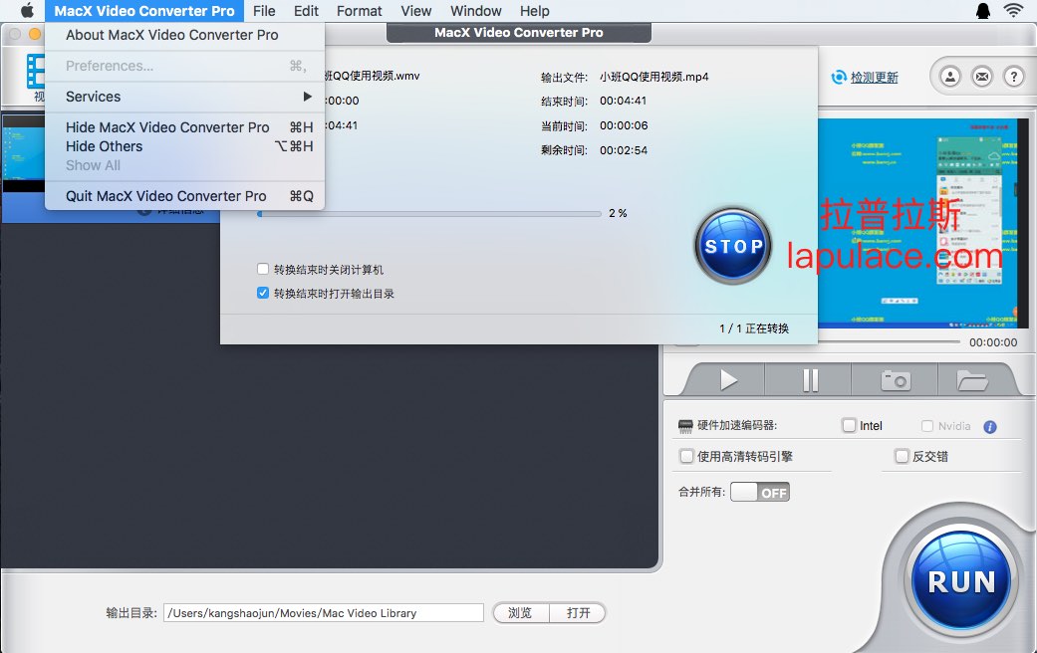
Task: Choose Hide MacX Video Converter Pro
Action: tap(185, 126)
